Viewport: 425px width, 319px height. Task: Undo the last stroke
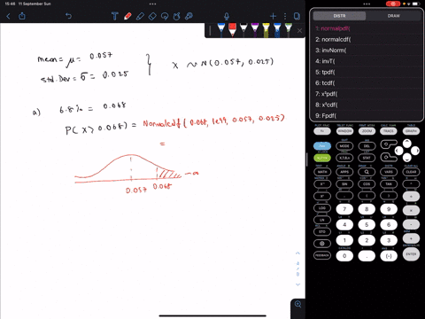pyautogui.click(x=68, y=16)
